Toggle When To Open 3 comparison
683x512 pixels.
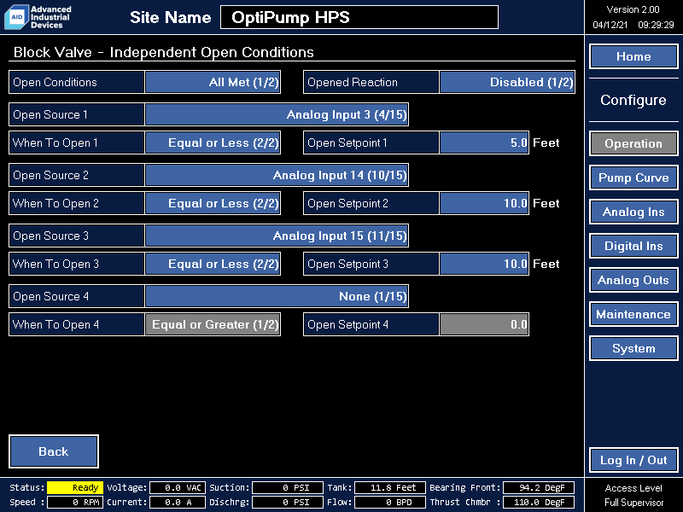coord(213,264)
